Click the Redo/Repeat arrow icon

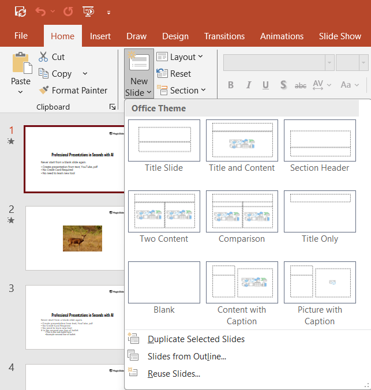pos(68,12)
